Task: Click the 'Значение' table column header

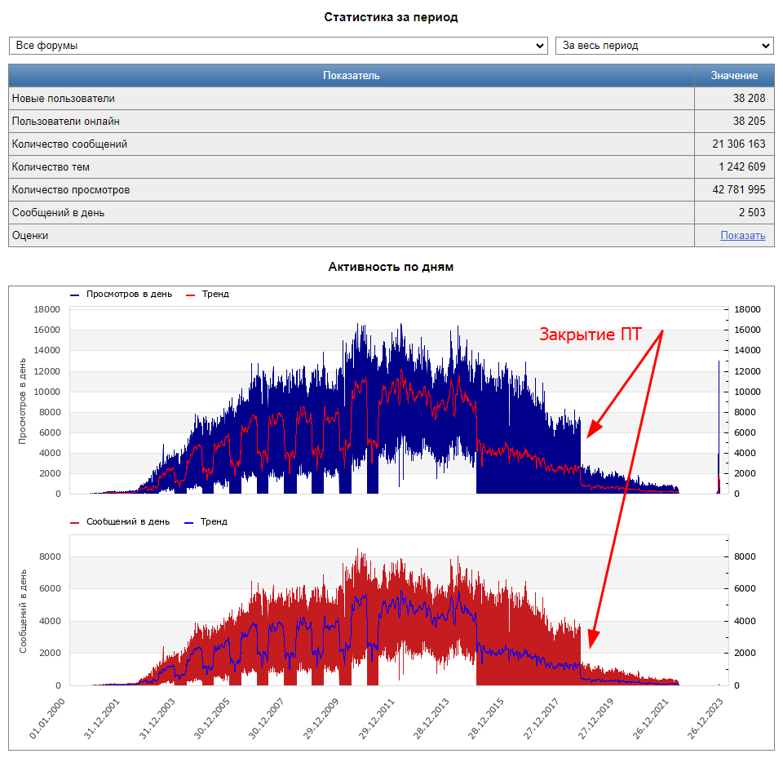Action: pyautogui.click(x=733, y=76)
